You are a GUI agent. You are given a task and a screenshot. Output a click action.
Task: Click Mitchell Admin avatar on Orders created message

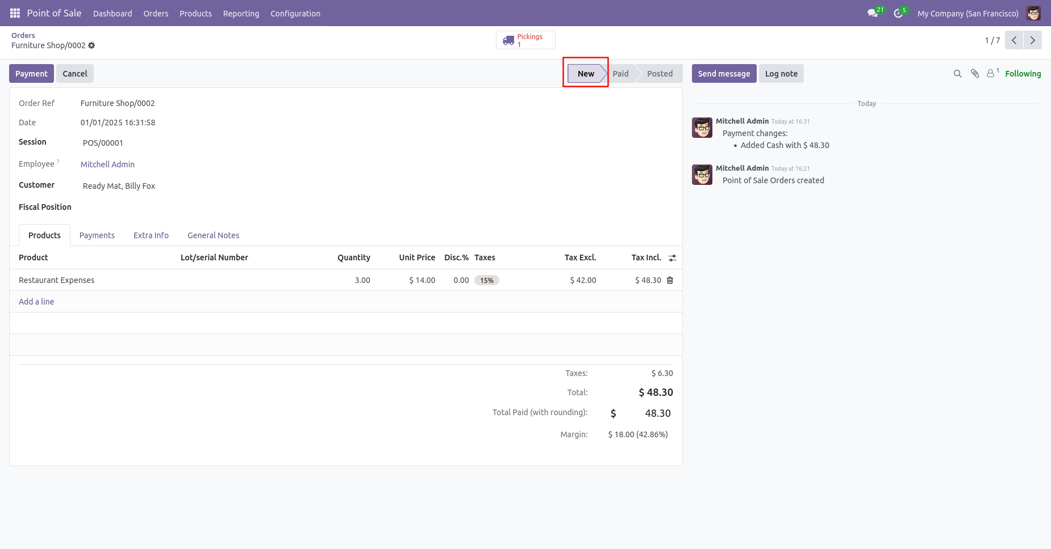tap(702, 175)
